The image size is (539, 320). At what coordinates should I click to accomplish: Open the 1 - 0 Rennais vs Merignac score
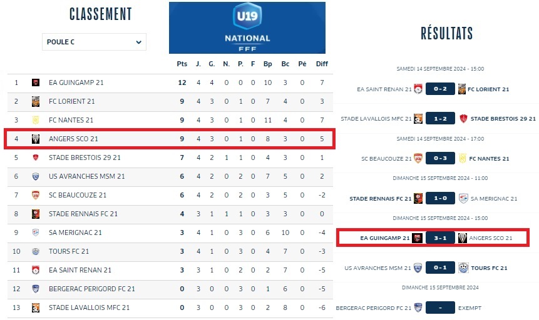coord(441,199)
